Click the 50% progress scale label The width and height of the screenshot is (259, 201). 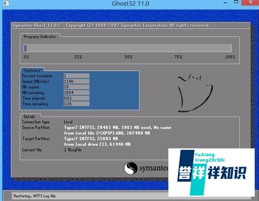coord(129,57)
